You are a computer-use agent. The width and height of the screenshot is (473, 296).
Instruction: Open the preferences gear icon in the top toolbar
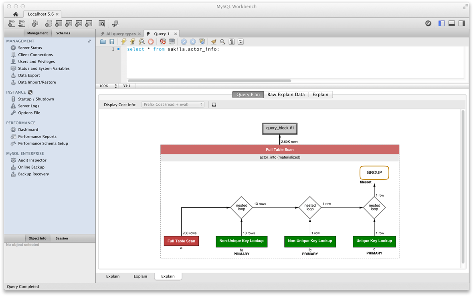pyautogui.click(x=428, y=24)
